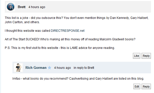This screenshot has width=154, height=93.
Task: Click Rich Gorman's cartoon avatar image
Action: [18, 68]
